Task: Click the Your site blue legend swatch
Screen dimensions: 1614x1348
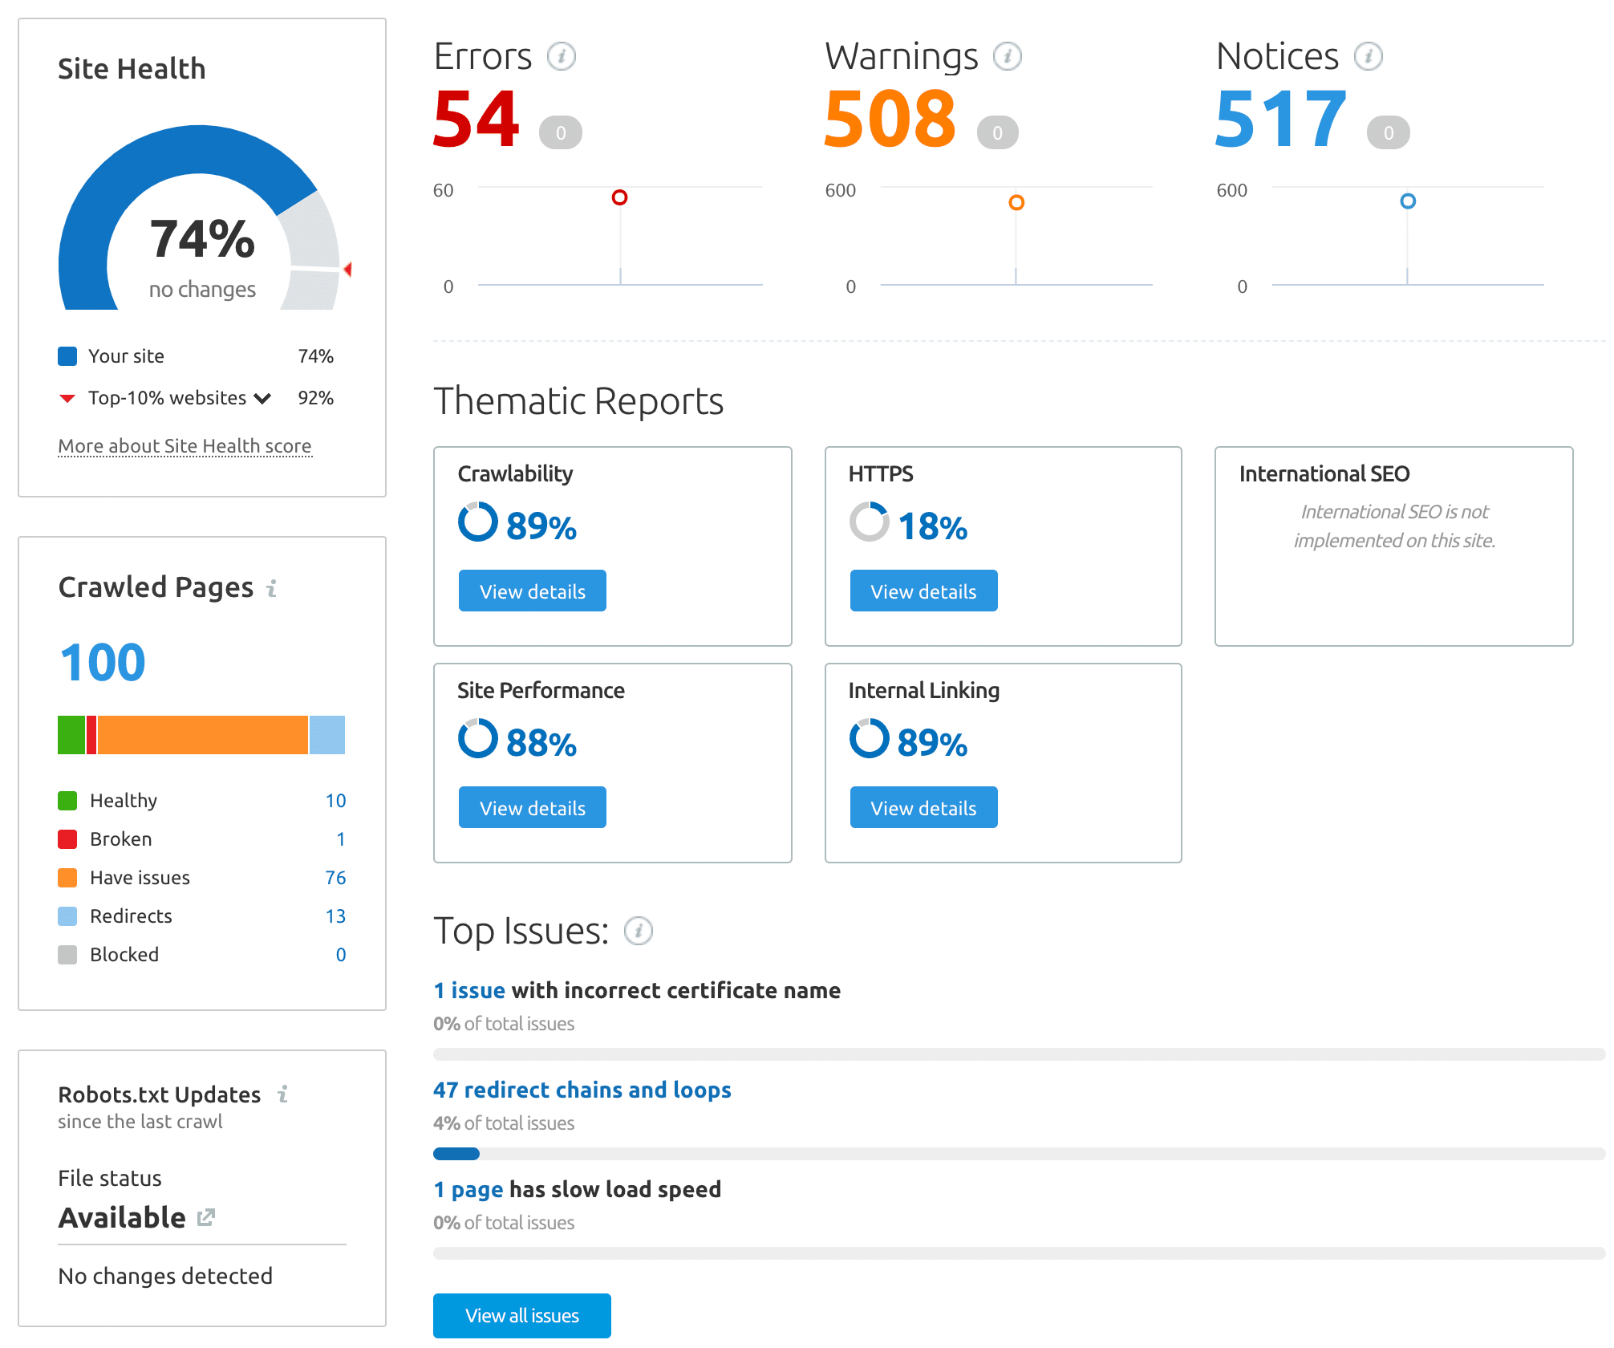Action: pos(67,356)
